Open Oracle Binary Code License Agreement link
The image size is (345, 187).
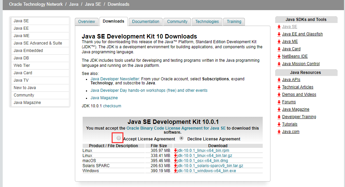pyautogui.click(x=176, y=128)
